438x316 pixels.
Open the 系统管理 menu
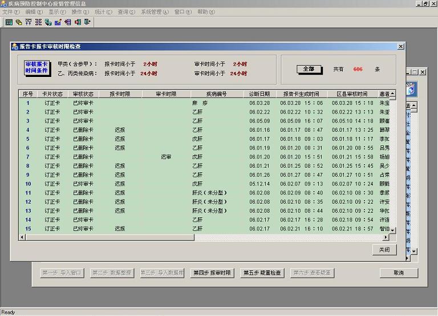point(155,11)
